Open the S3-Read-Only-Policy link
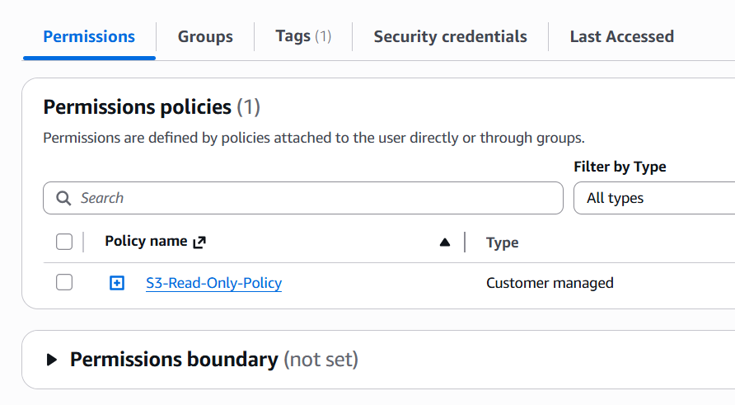This screenshot has width=735, height=405. 213,283
